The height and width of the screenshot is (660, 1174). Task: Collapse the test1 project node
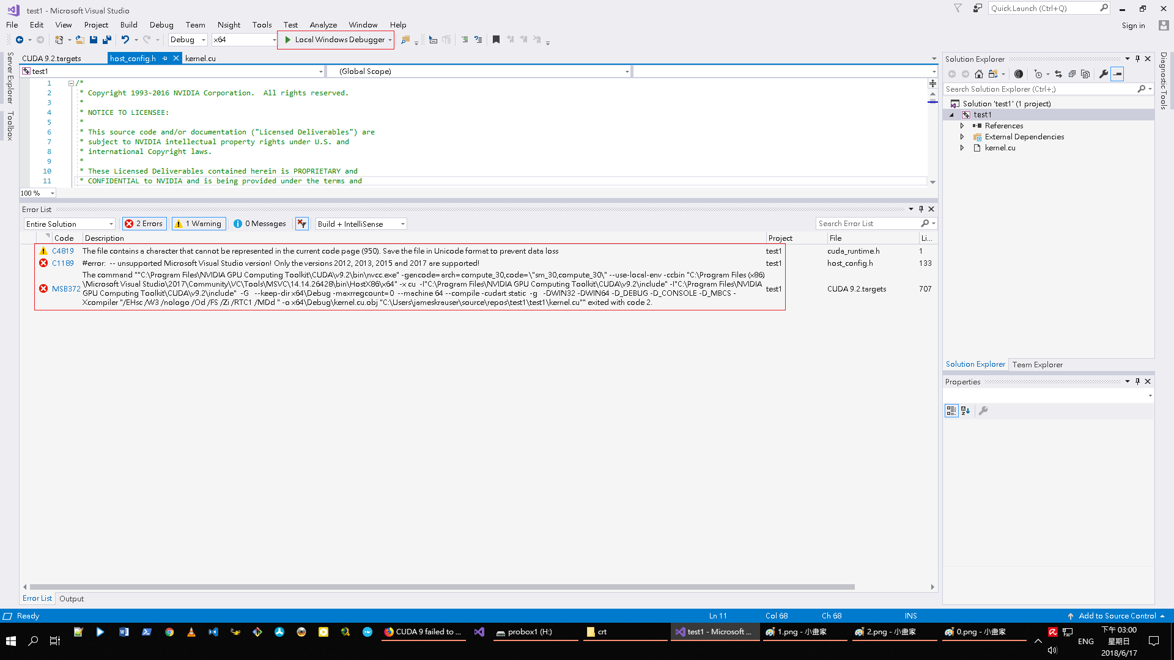[951, 115]
